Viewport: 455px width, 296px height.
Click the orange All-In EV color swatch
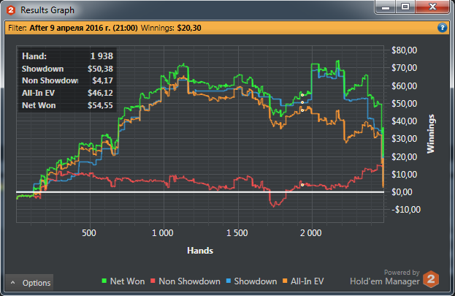point(286,281)
